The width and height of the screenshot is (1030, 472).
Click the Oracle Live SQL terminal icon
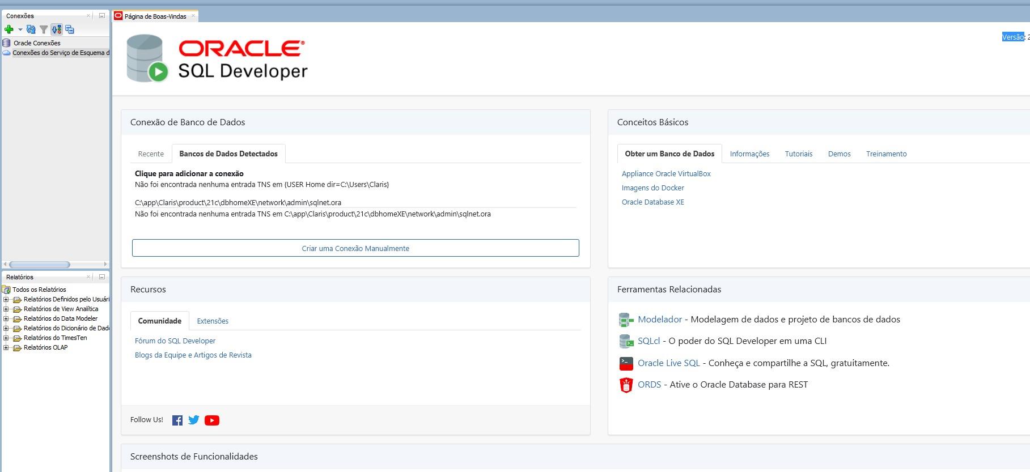coord(626,363)
